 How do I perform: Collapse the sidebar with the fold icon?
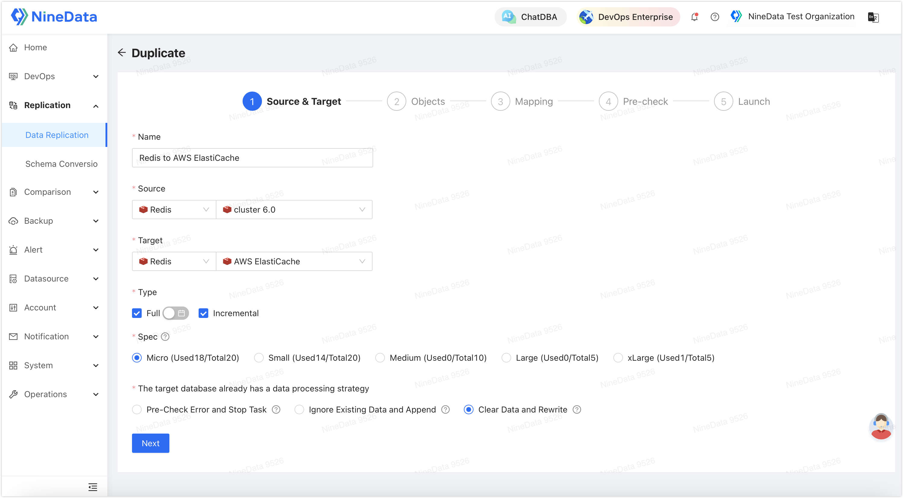pyautogui.click(x=93, y=487)
